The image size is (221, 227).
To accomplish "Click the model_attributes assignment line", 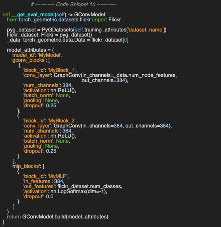I will click(31, 50).
